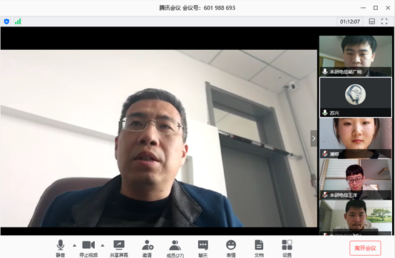The width and height of the screenshot is (395, 258).
Task: Toggle the fullscreen mode icon
Action: tap(384, 21)
